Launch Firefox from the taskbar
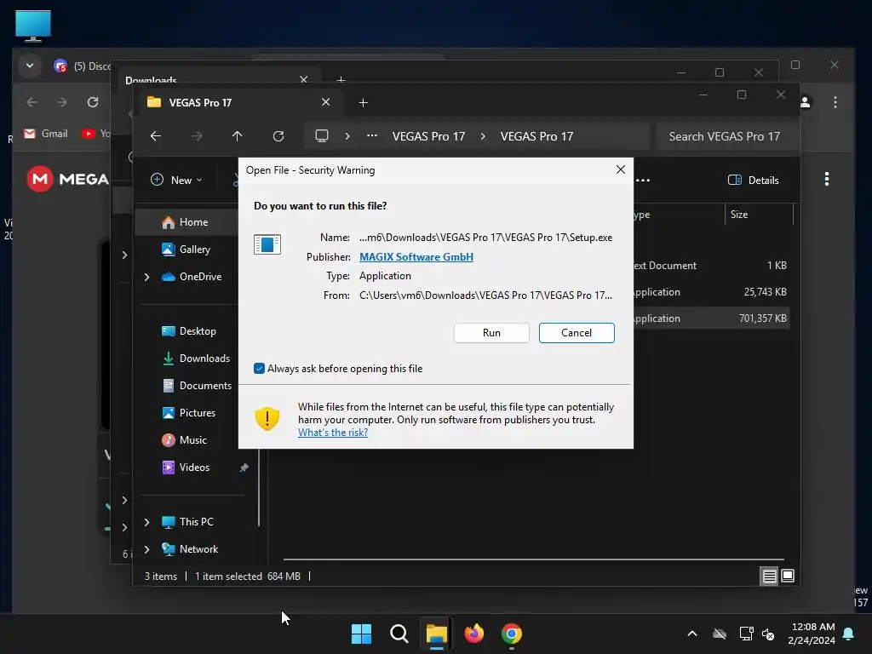872x654 pixels. click(473, 634)
